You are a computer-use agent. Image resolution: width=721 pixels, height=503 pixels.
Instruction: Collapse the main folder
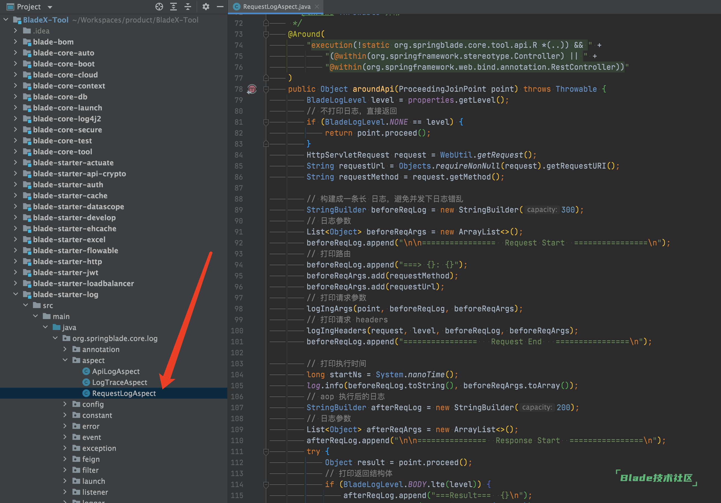35,316
